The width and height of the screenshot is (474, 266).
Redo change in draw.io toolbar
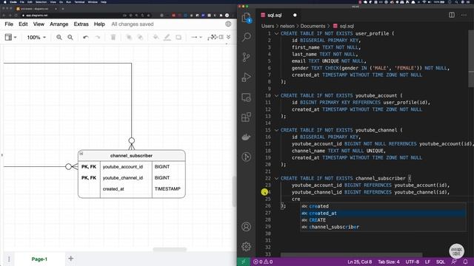(x=97, y=37)
